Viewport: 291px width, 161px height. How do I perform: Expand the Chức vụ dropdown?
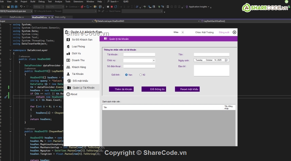[x=154, y=60]
